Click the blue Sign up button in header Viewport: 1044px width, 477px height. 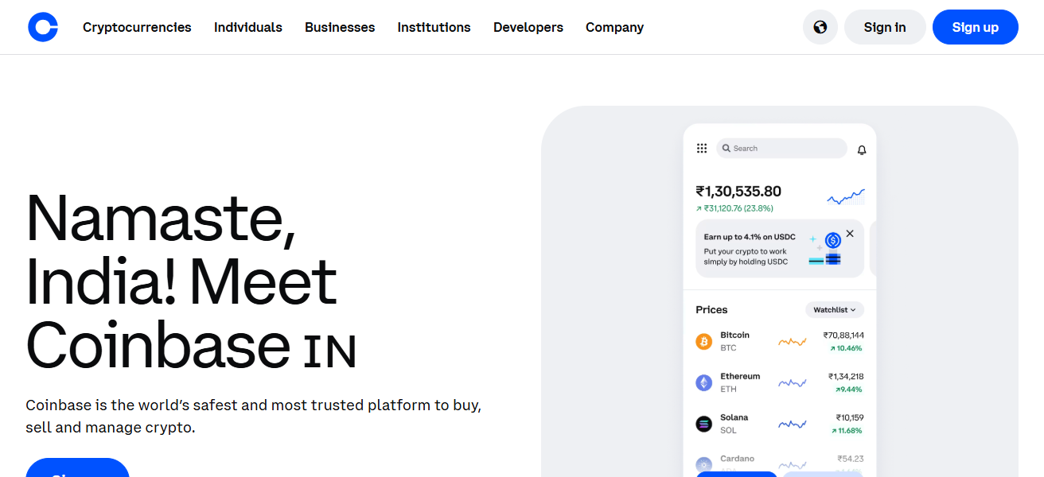click(x=975, y=26)
